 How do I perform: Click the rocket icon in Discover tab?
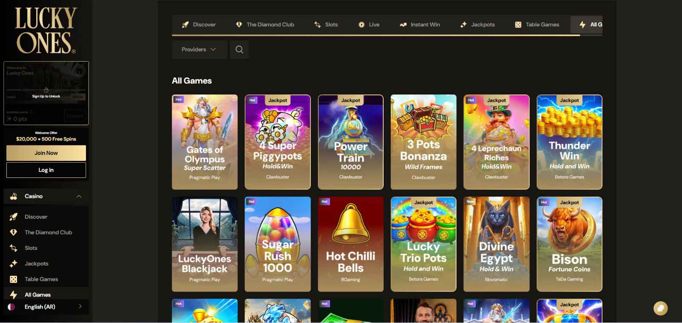(185, 25)
